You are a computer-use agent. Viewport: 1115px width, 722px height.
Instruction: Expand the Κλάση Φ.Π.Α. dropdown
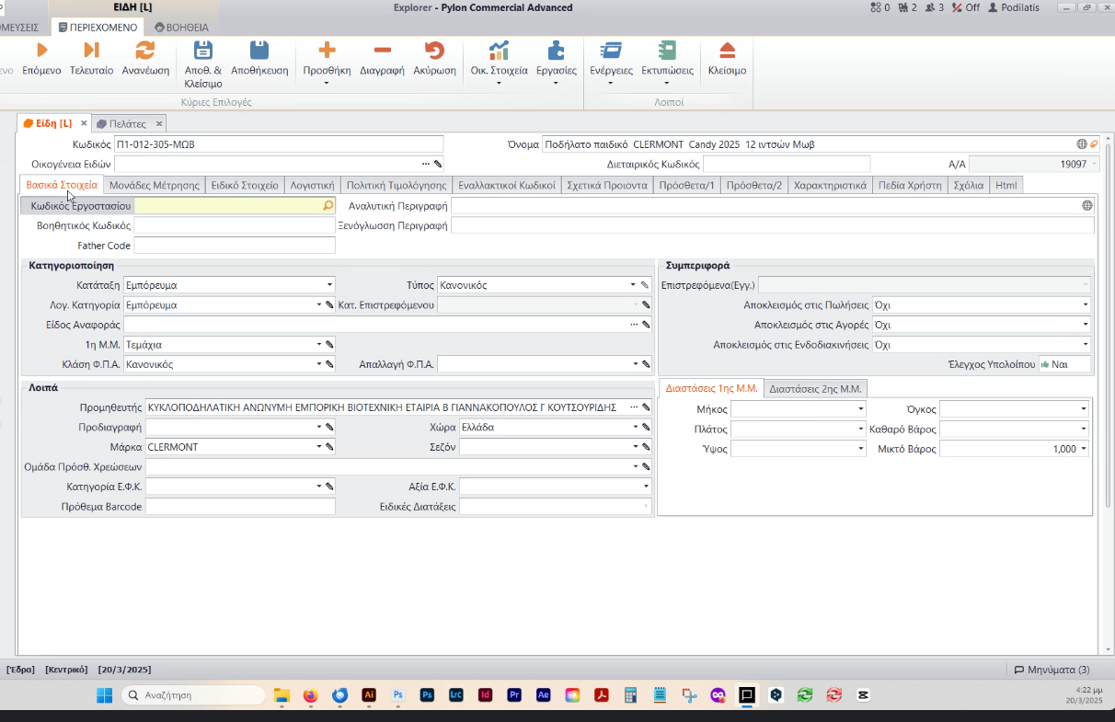pos(319,364)
